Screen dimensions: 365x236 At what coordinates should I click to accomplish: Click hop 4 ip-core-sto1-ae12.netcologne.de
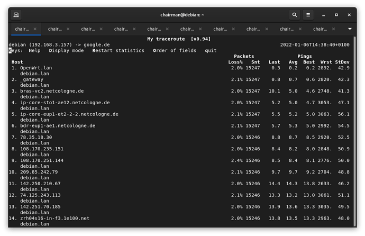pyautogui.click(x=65, y=103)
